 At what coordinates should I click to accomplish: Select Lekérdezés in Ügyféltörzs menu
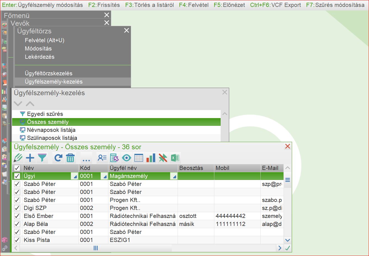click(39, 57)
